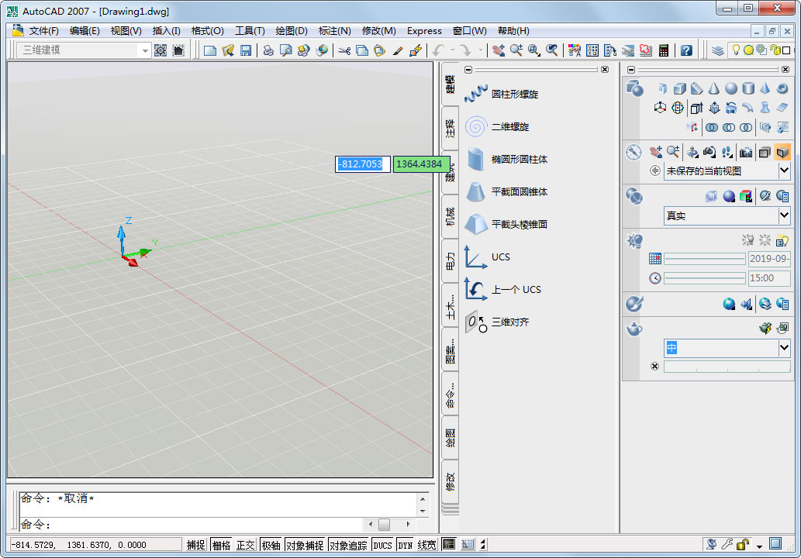
Task: Click the 上一个 UCS entry
Action: (516, 289)
